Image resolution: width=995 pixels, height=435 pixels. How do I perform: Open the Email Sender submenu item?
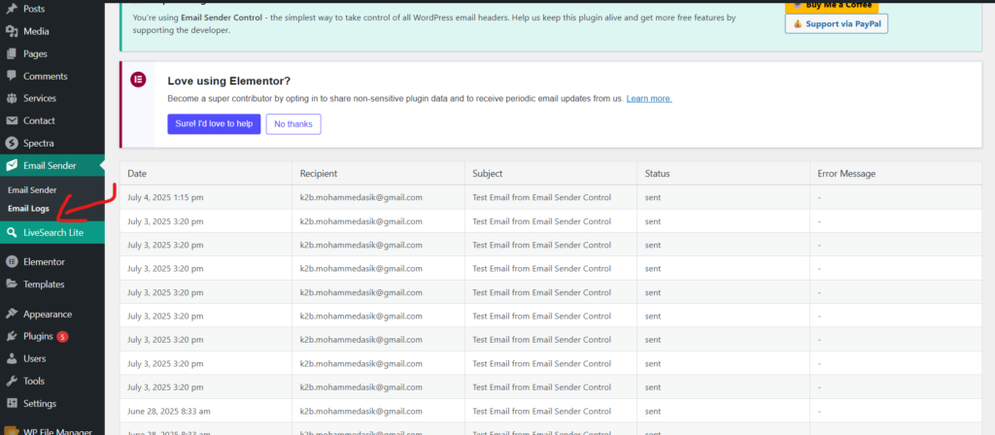pyautogui.click(x=32, y=189)
